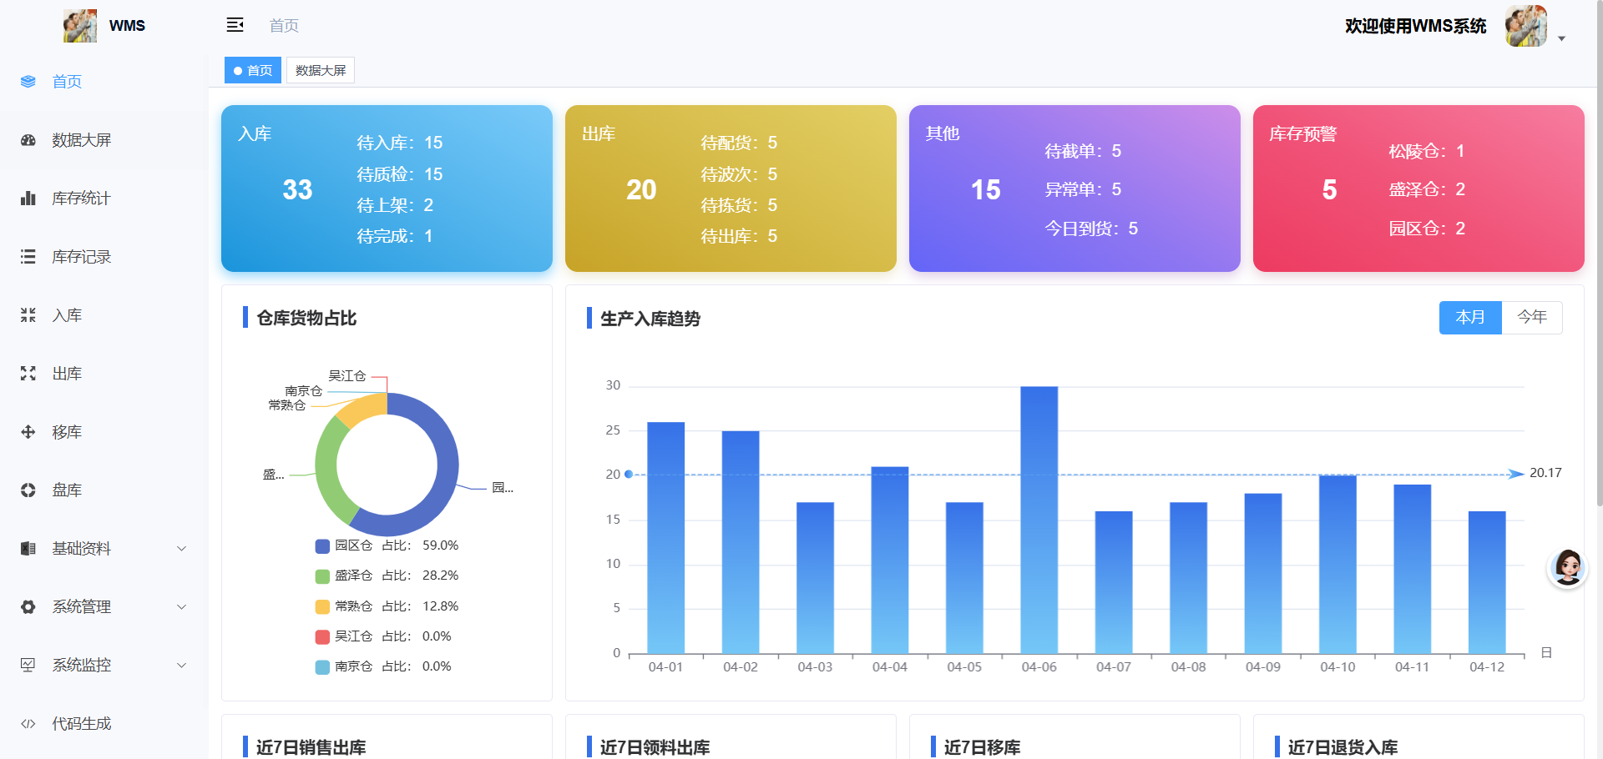Image resolution: width=1603 pixels, height=759 pixels.
Task: Open 库存记录 from the sidebar
Action: [79, 256]
